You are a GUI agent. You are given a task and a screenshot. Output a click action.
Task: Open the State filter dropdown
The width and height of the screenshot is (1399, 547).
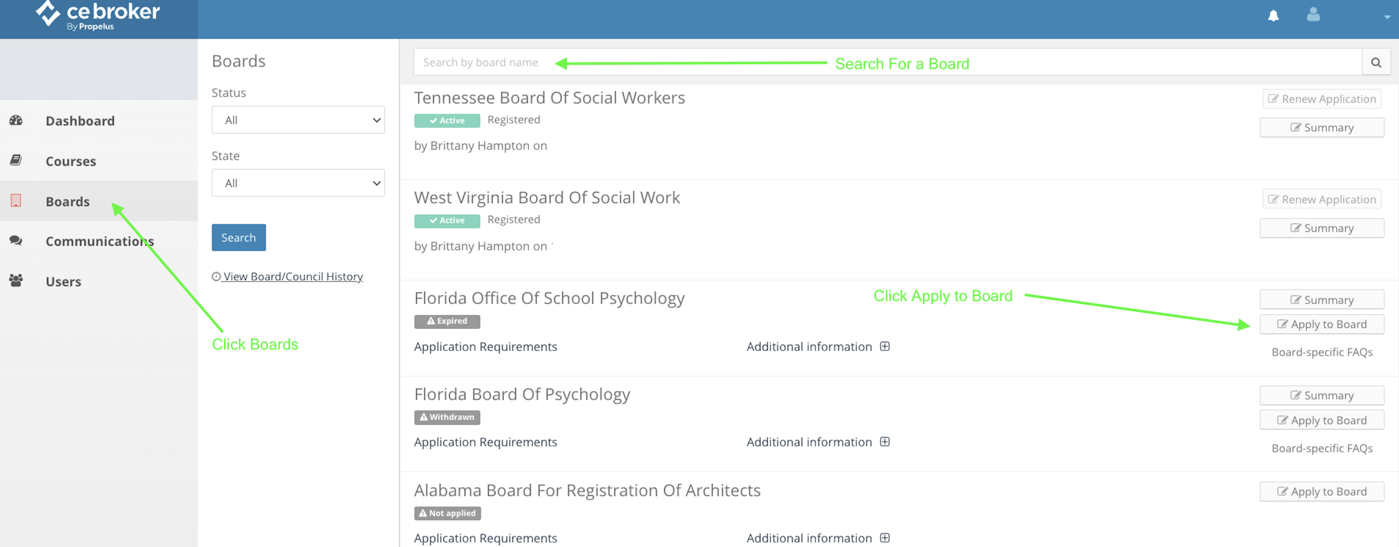pos(298,183)
